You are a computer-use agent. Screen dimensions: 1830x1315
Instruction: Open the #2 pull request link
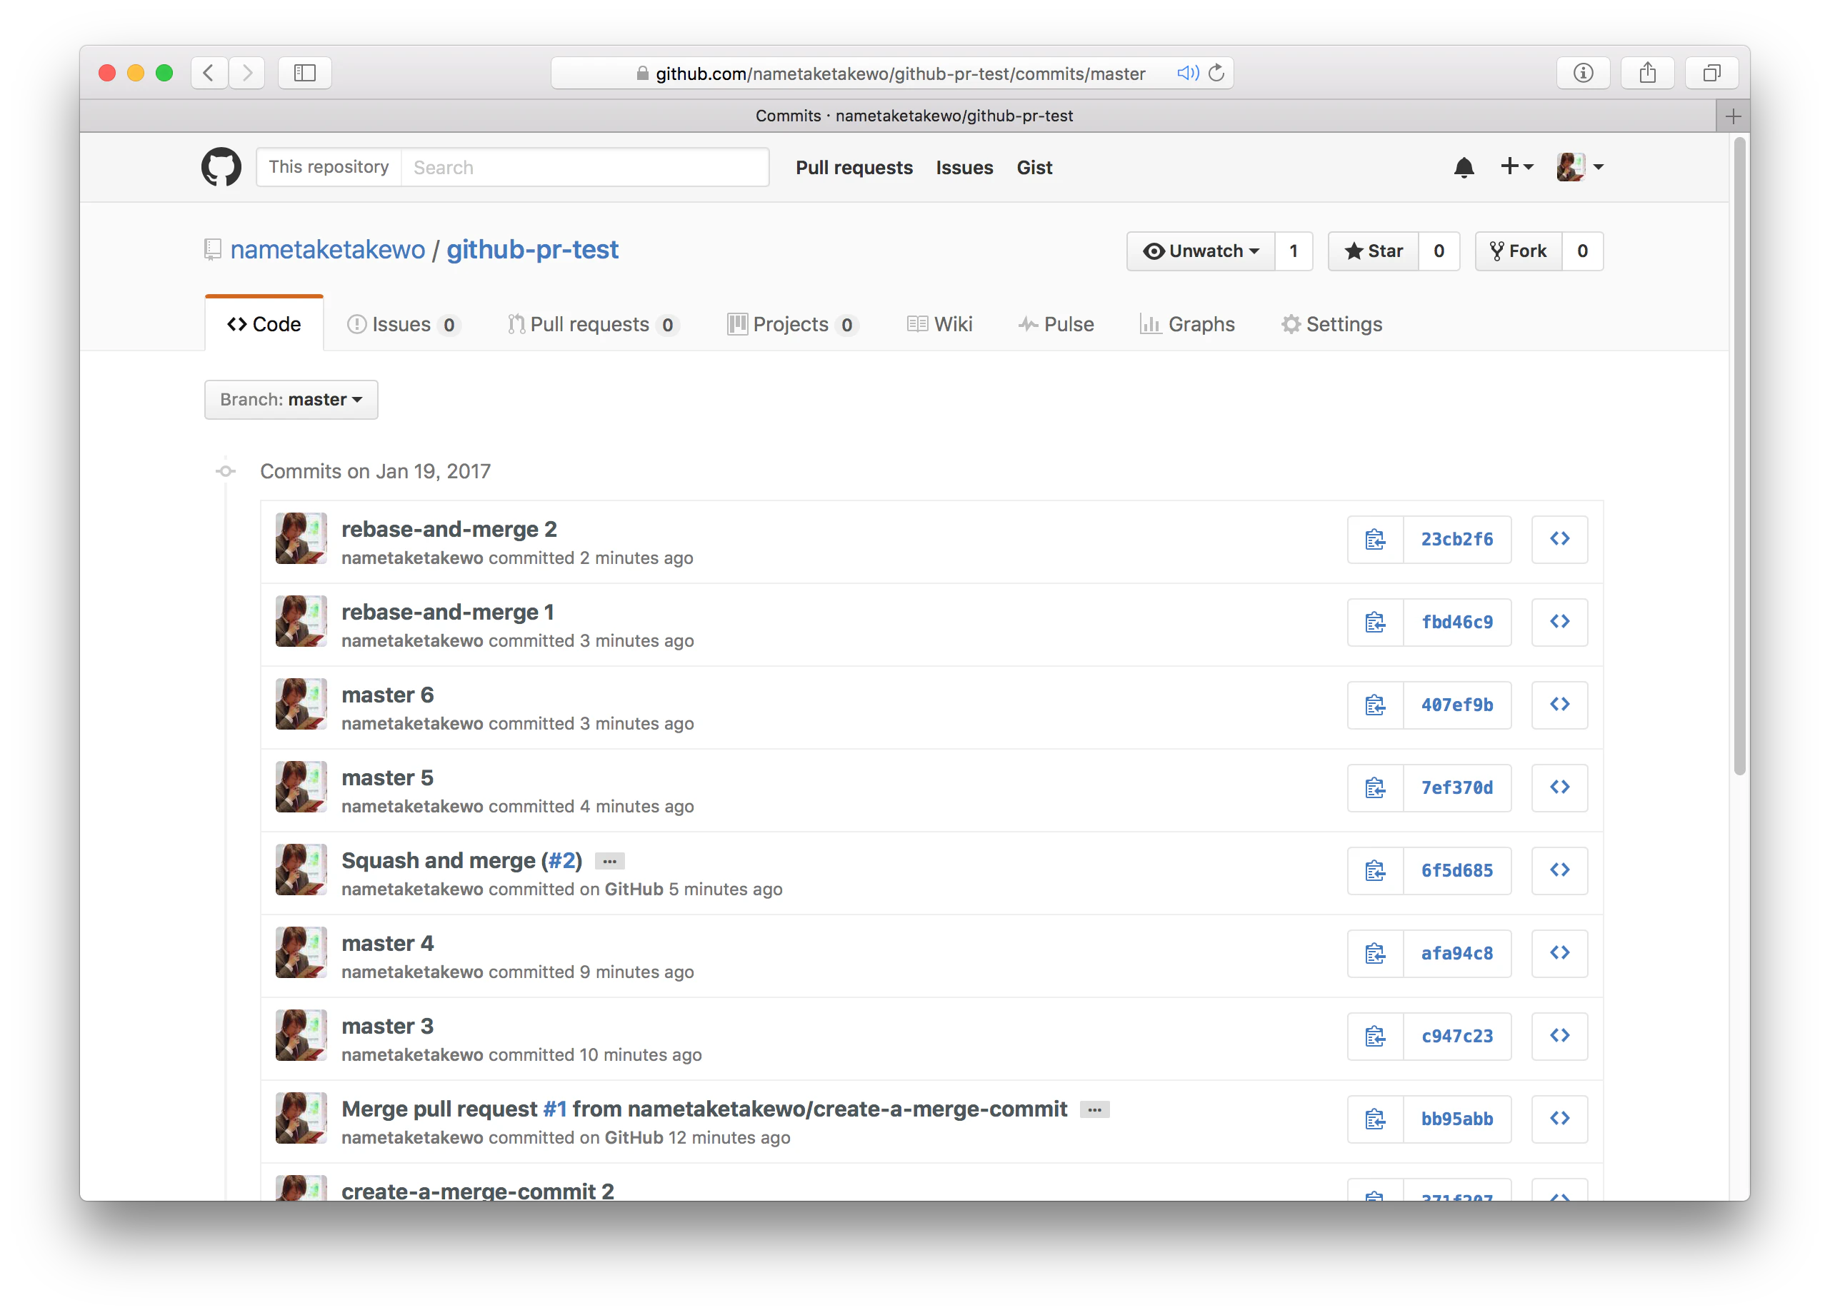(561, 861)
